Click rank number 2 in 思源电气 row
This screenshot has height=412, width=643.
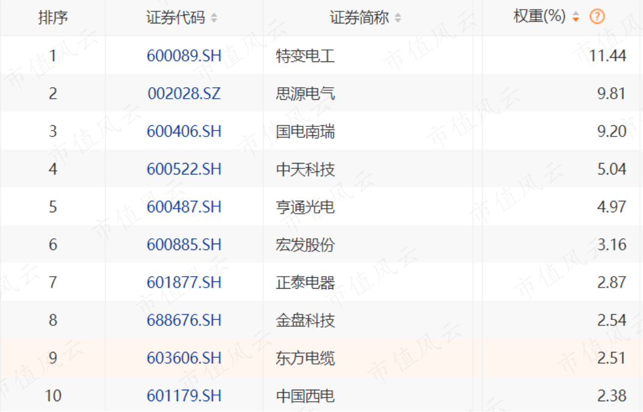coord(53,94)
